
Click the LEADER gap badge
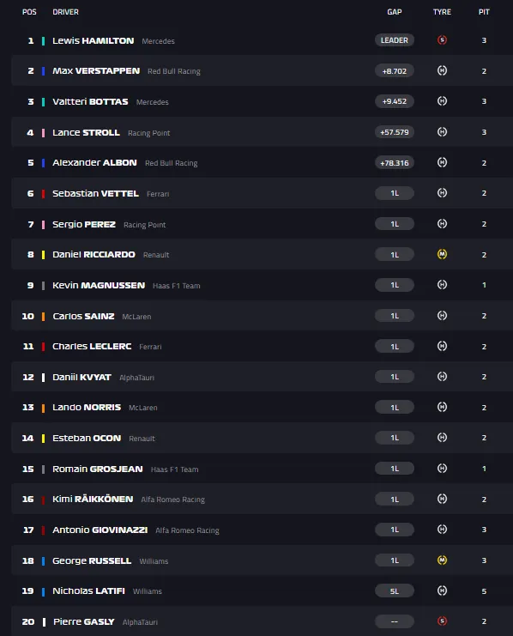[394, 40]
